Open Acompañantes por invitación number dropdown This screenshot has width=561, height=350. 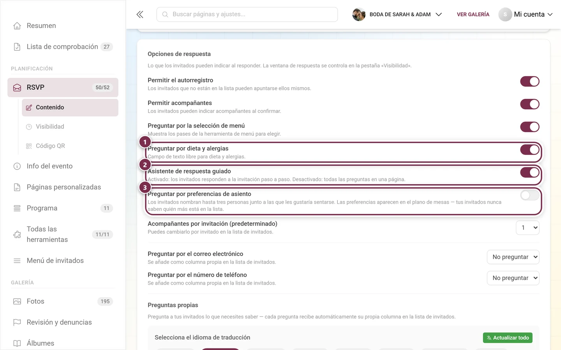tap(527, 228)
